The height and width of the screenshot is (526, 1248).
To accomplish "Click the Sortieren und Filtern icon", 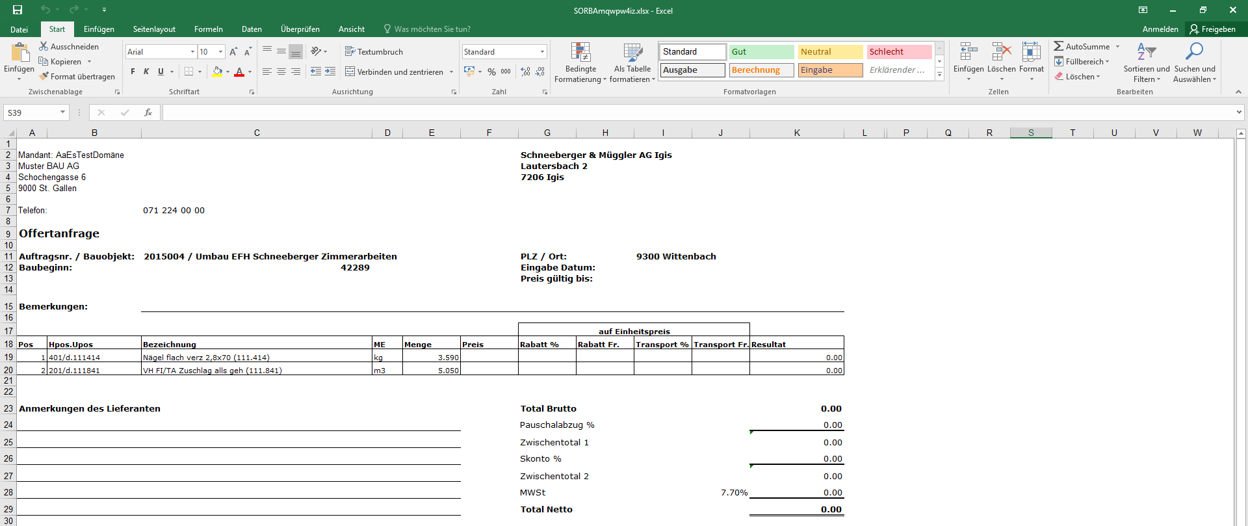I will tap(1146, 51).
